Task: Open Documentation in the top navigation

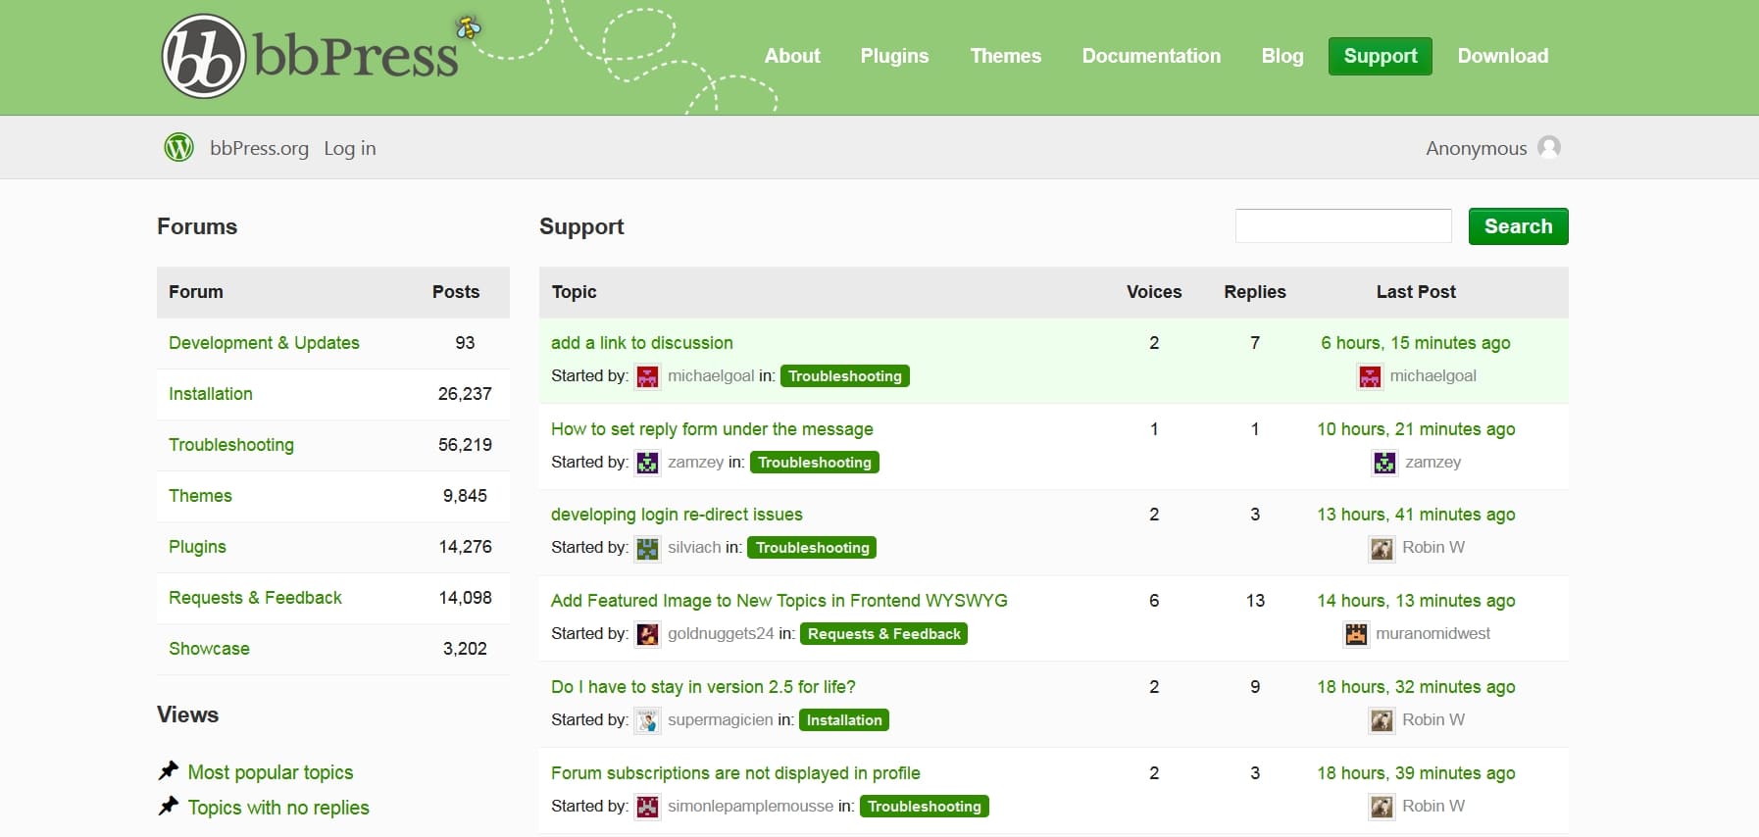Action: coord(1151,56)
